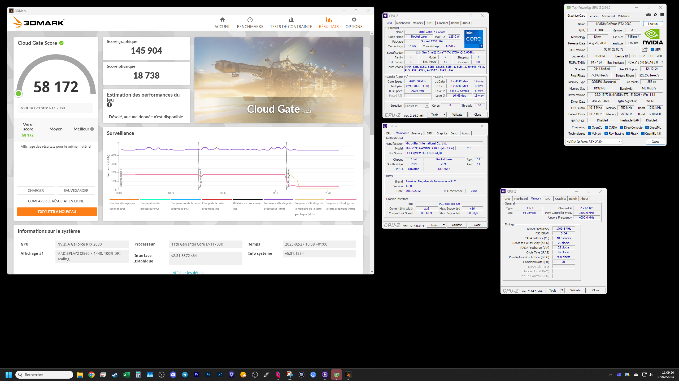
Task: Click the CPU-Z taskbar icon
Action: click(325, 375)
